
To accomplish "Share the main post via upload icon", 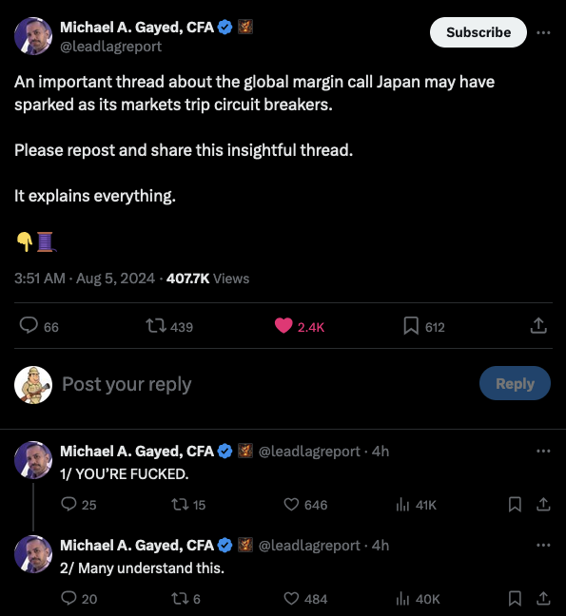I will tap(538, 326).
